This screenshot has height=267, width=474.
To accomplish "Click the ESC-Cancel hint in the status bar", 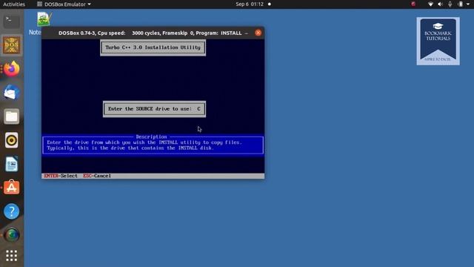I will (97, 176).
